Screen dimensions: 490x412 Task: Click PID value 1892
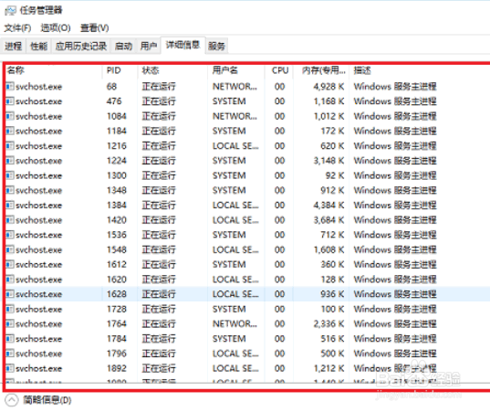tap(117, 368)
